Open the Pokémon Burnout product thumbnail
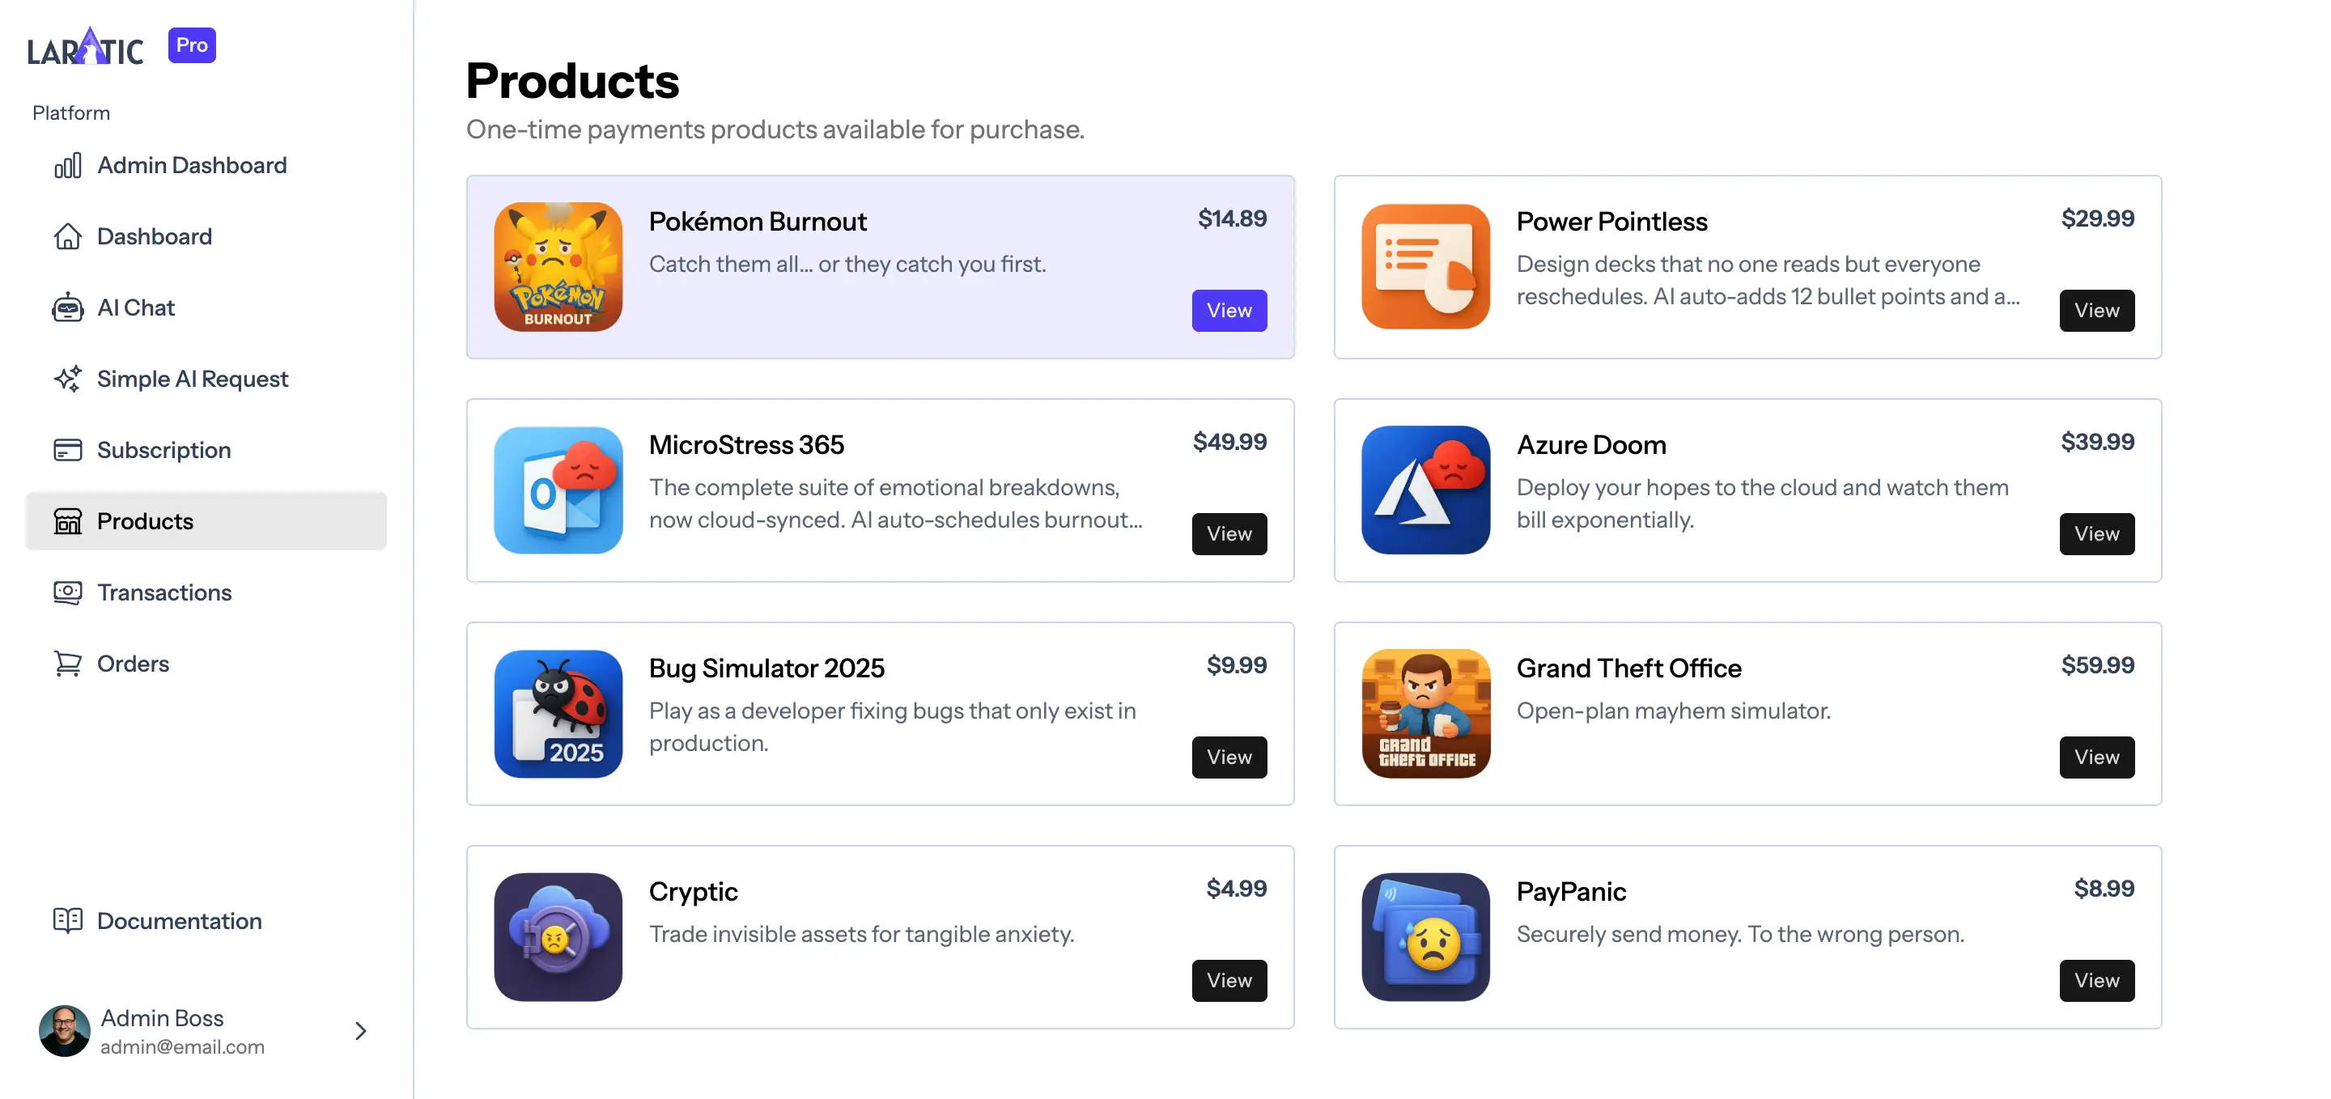 click(x=558, y=266)
